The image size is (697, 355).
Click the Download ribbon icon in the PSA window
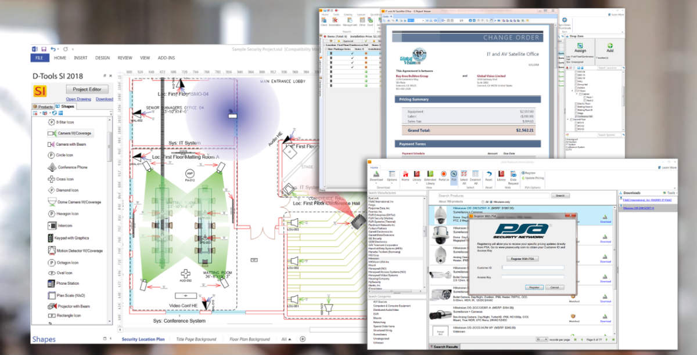click(x=376, y=176)
